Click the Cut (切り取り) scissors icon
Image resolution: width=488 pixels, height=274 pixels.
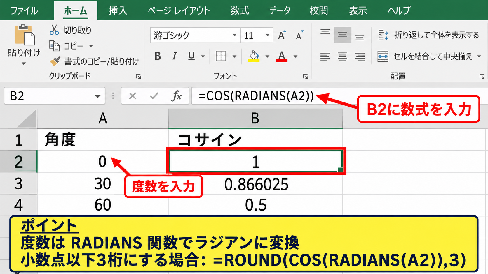pyautogui.click(x=54, y=30)
